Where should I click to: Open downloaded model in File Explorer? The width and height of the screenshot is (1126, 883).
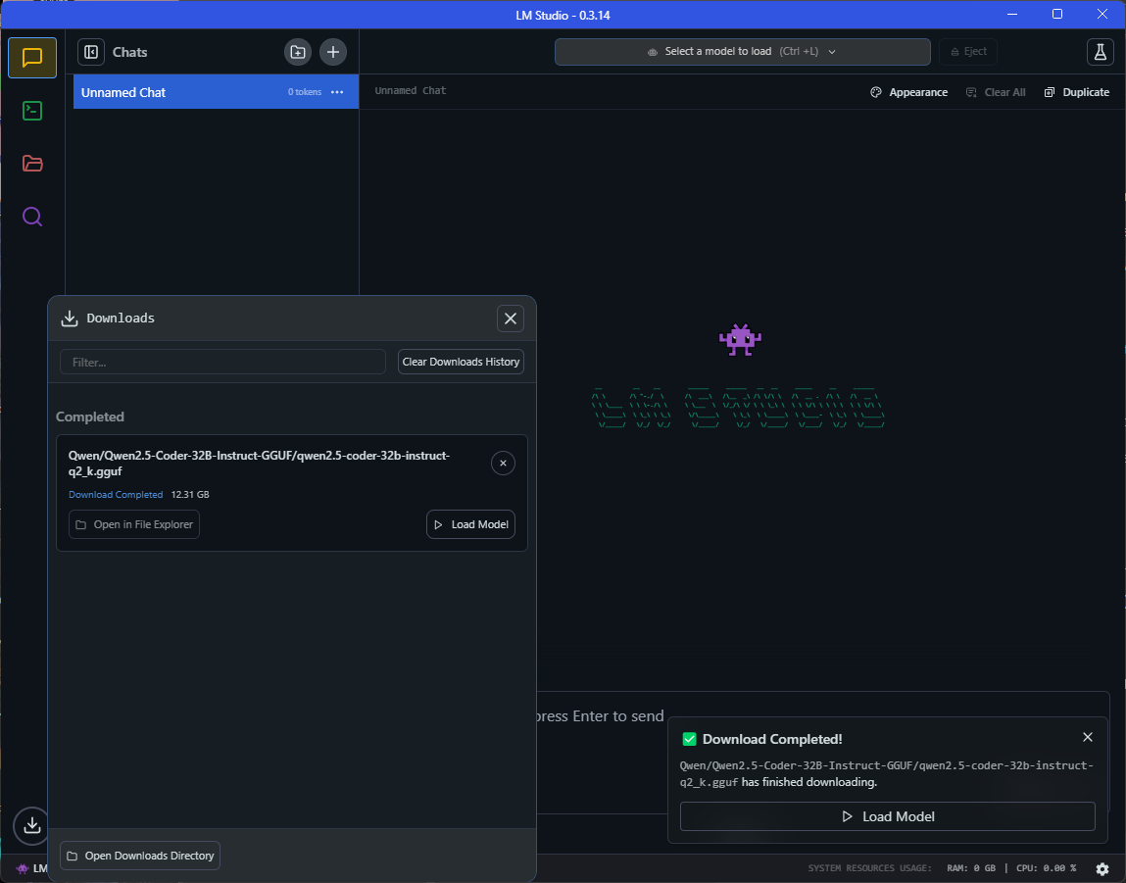click(134, 524)
